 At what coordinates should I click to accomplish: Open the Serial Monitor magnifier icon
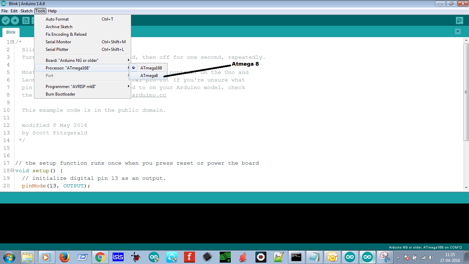tap(459, 20)
